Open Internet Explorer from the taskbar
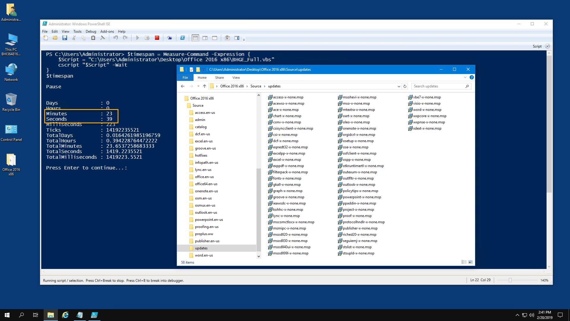 click(x=65, y=315)
